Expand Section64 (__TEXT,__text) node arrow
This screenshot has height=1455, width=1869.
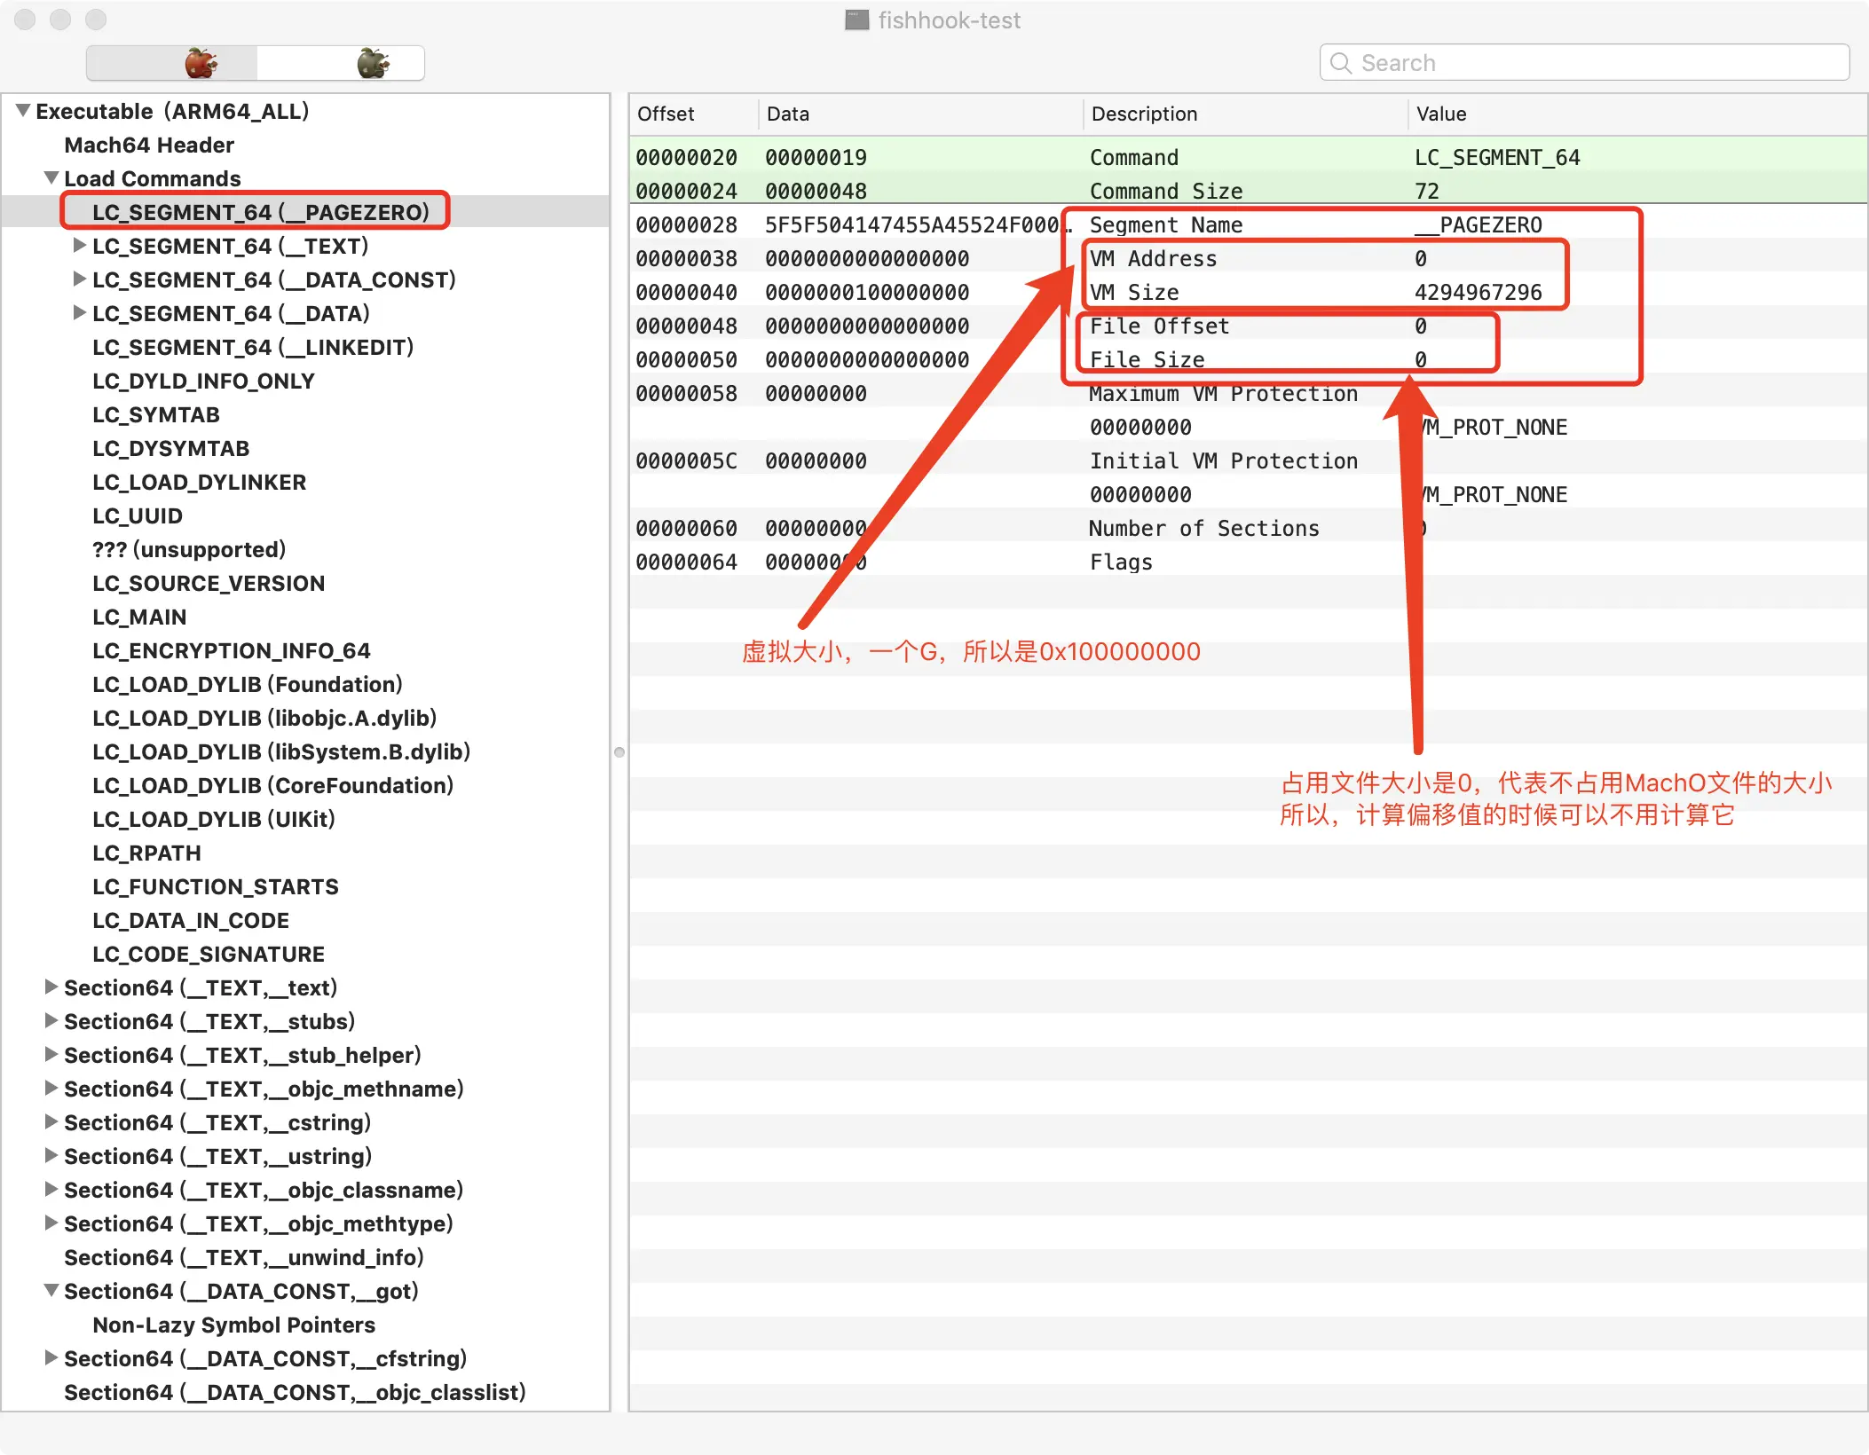pyautogui.click(x=51, y=987)
